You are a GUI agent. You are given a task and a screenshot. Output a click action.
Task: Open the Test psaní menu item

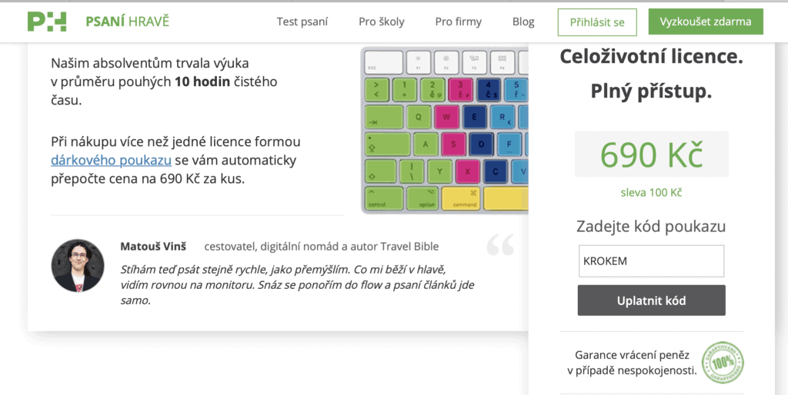[x=302, y=22]
